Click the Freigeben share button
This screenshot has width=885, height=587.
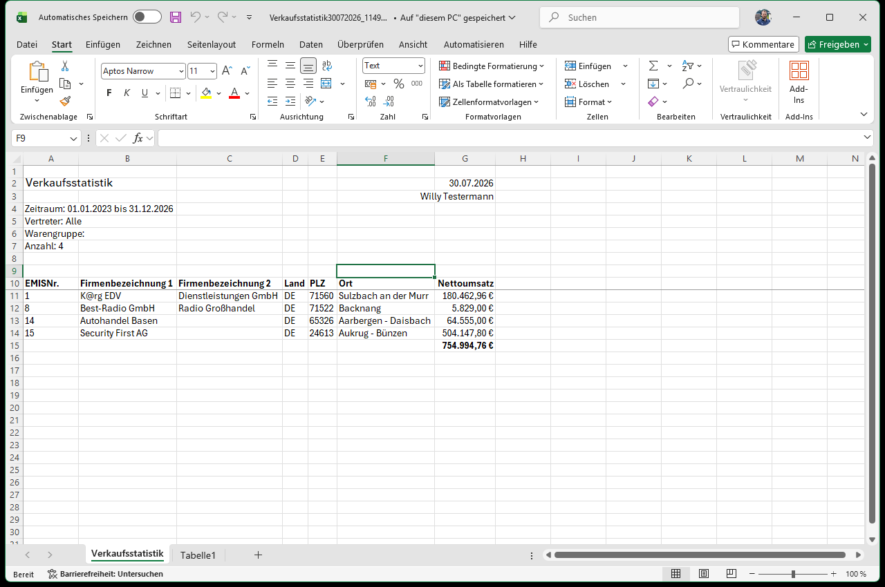(x=838, y=44)
